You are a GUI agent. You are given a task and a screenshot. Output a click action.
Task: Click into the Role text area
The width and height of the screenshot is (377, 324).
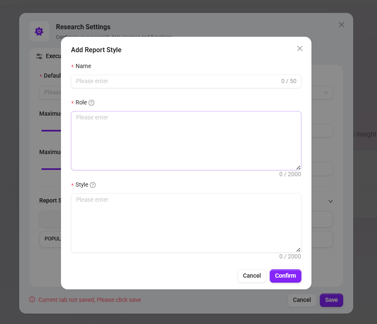tap(186, 140)
